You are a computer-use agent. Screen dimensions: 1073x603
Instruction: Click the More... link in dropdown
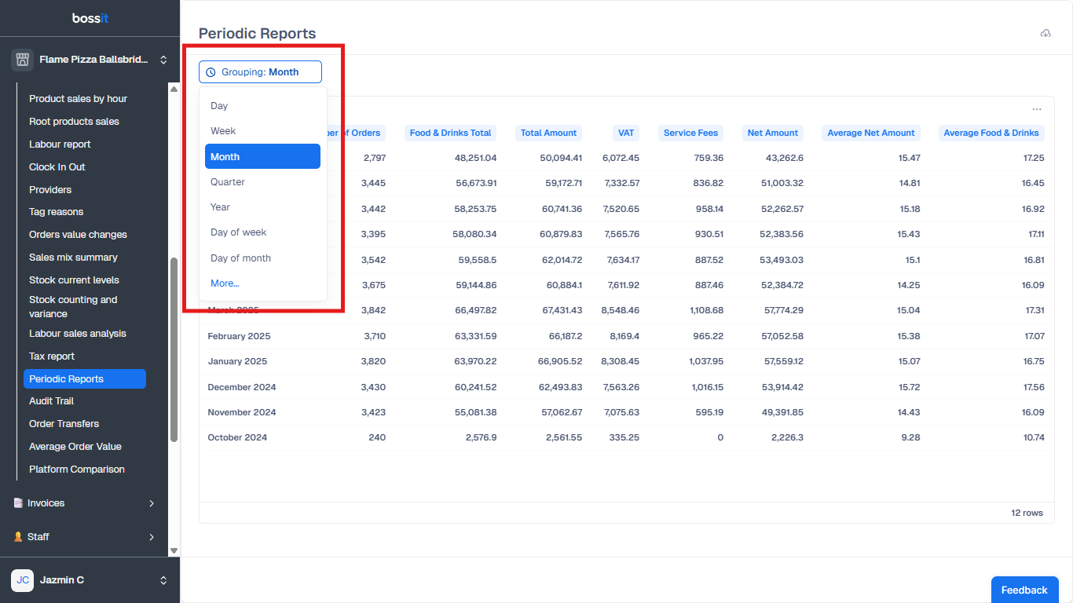225,283
